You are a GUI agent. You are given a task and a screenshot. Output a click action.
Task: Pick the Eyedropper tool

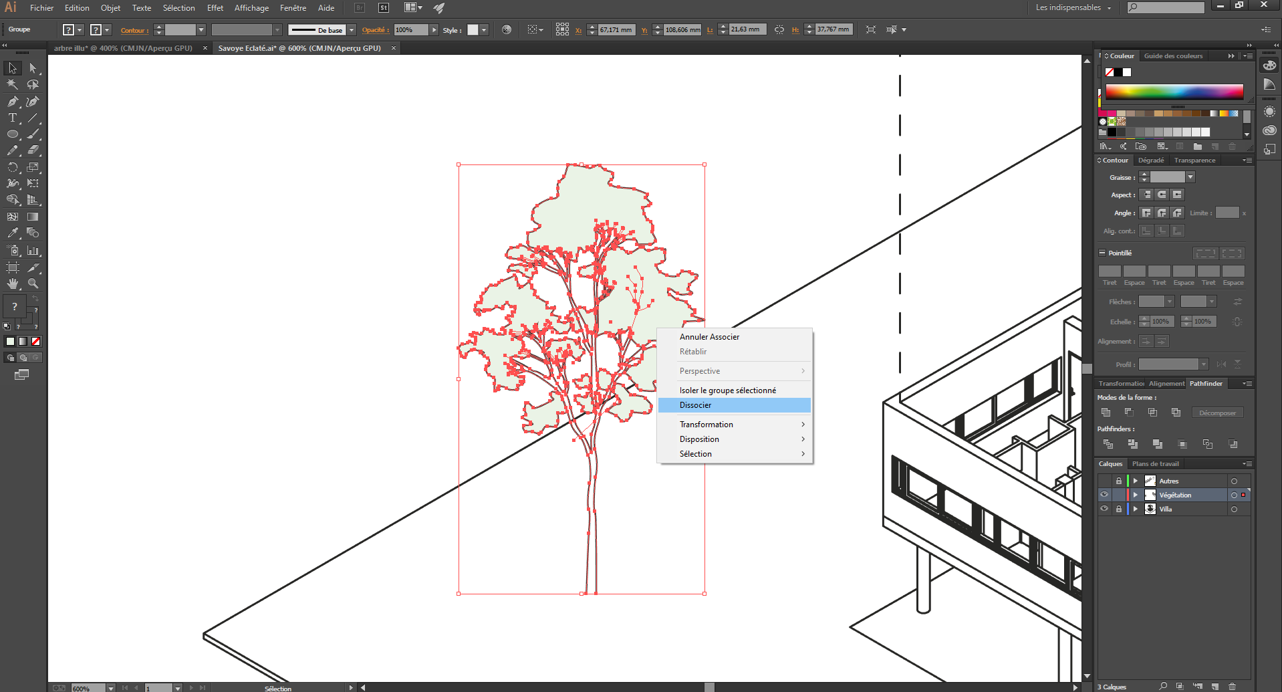12,233
